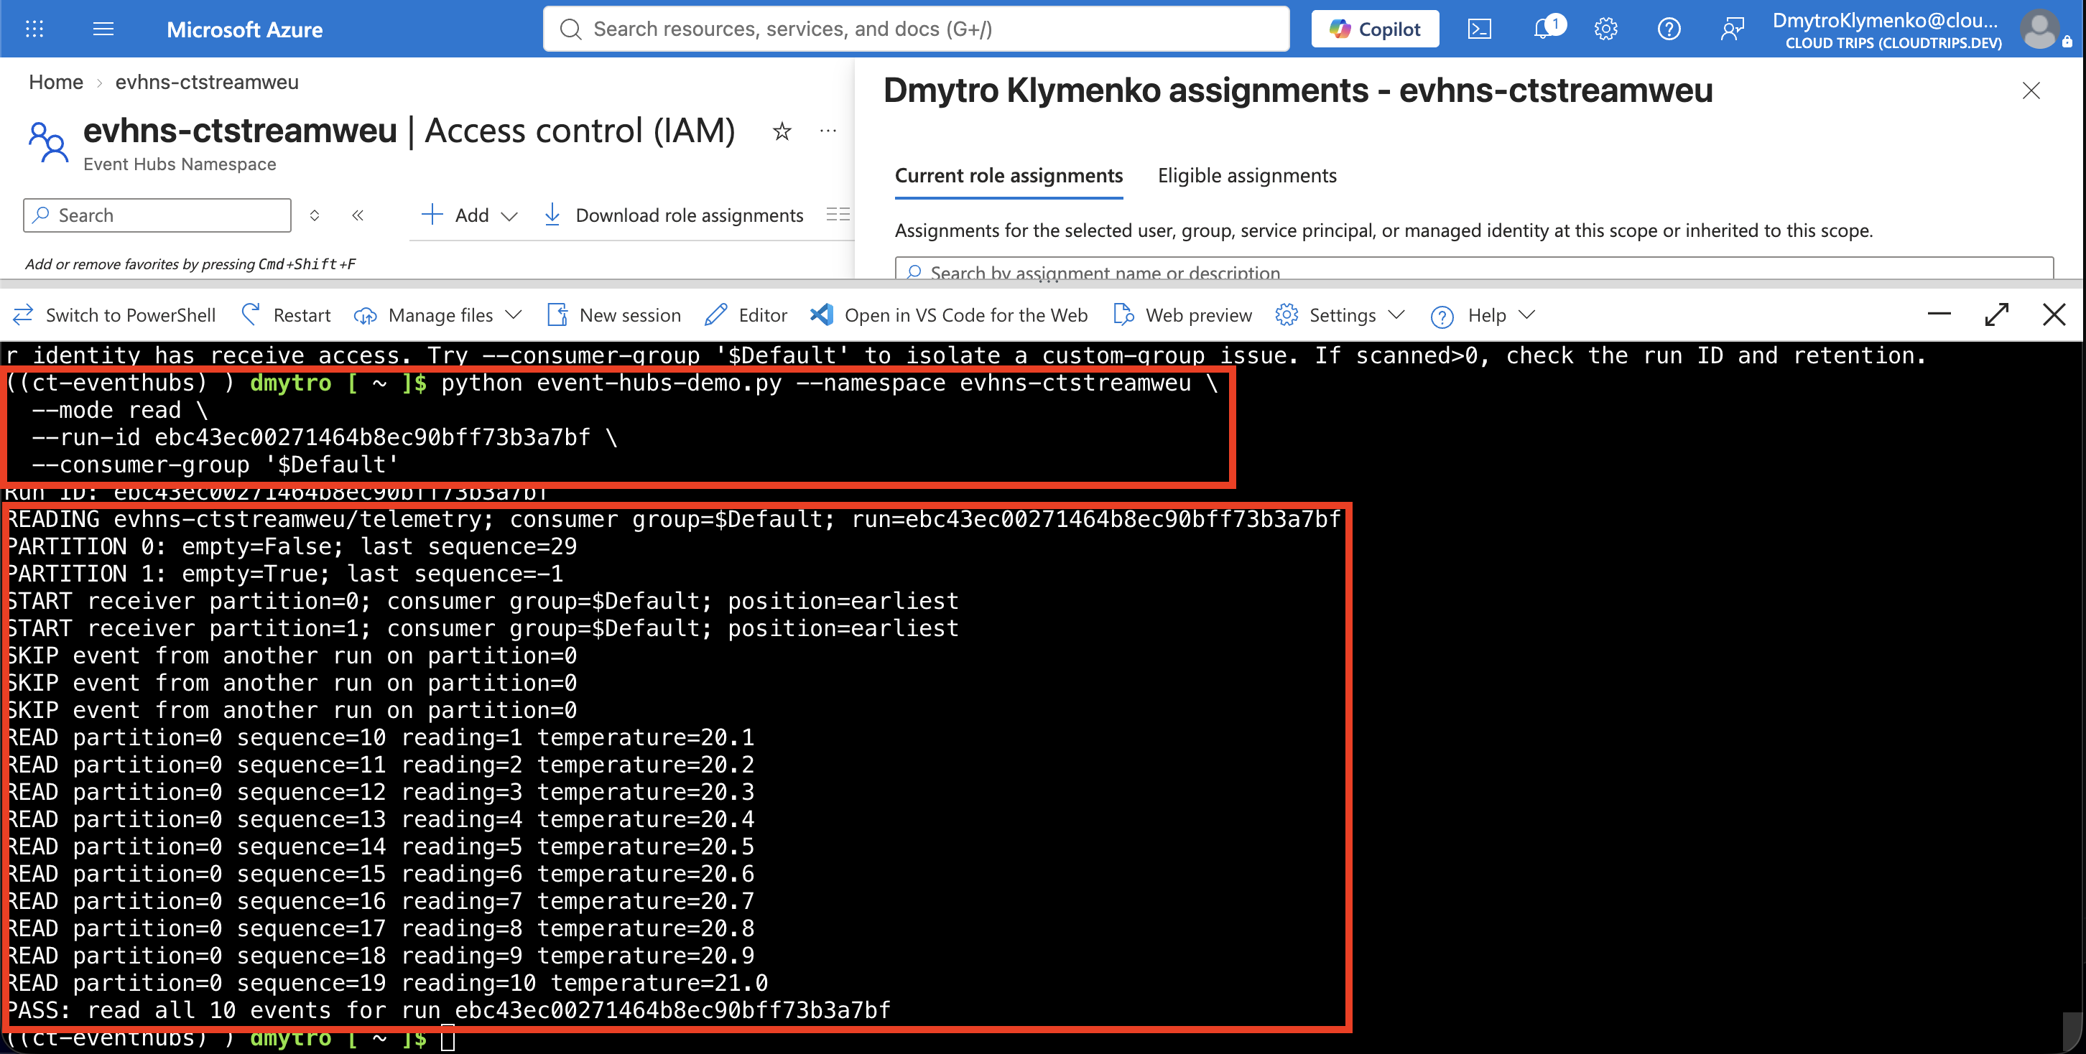The image size is (2086, 1054).
Task: Launch Copilot from the top bar
Action: (x=1375, y=29)
